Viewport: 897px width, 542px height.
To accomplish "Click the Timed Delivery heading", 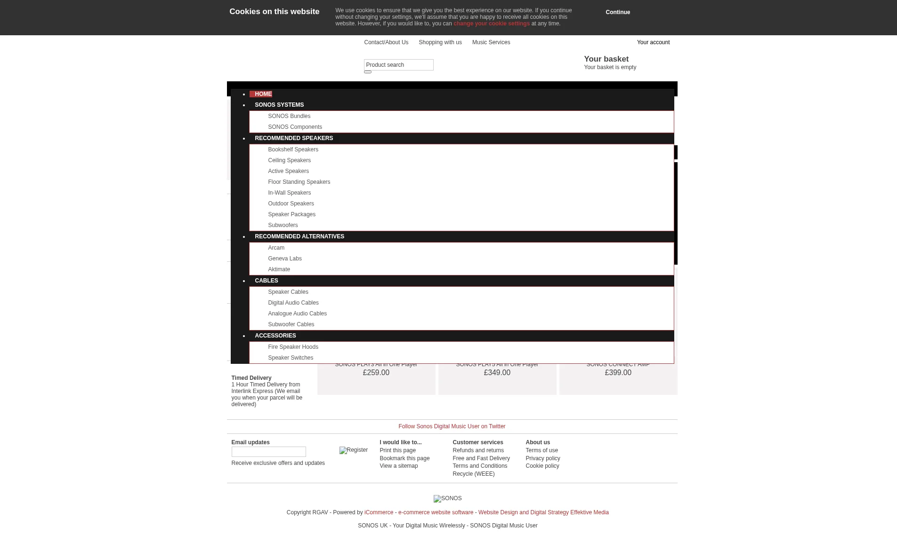I will click(x=251, y=378).
